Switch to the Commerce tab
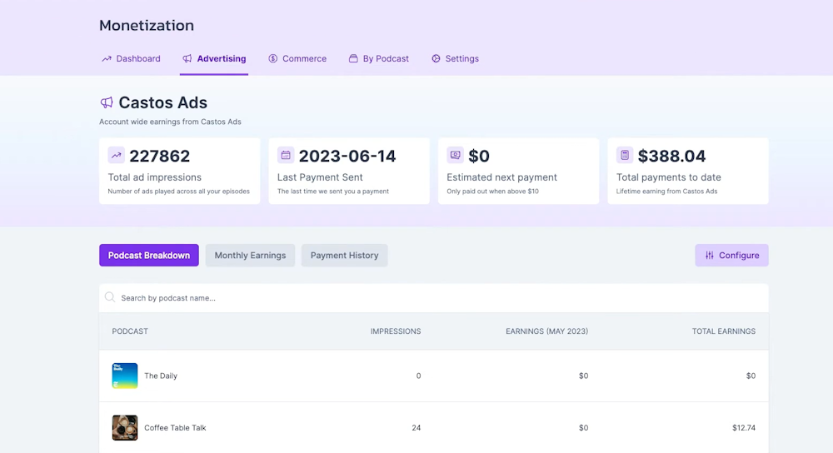Image resolution: width=833 pixels, height=453 pixels. tap(297, 58)
